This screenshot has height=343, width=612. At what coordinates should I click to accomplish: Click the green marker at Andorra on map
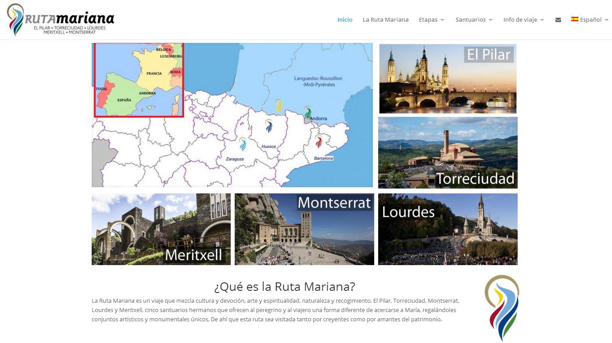pyautogui.click(x=307, y=112)
